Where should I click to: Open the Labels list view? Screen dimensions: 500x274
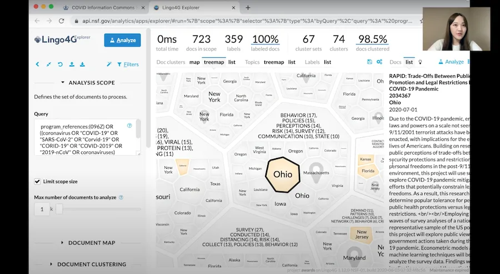pos(327,62)
